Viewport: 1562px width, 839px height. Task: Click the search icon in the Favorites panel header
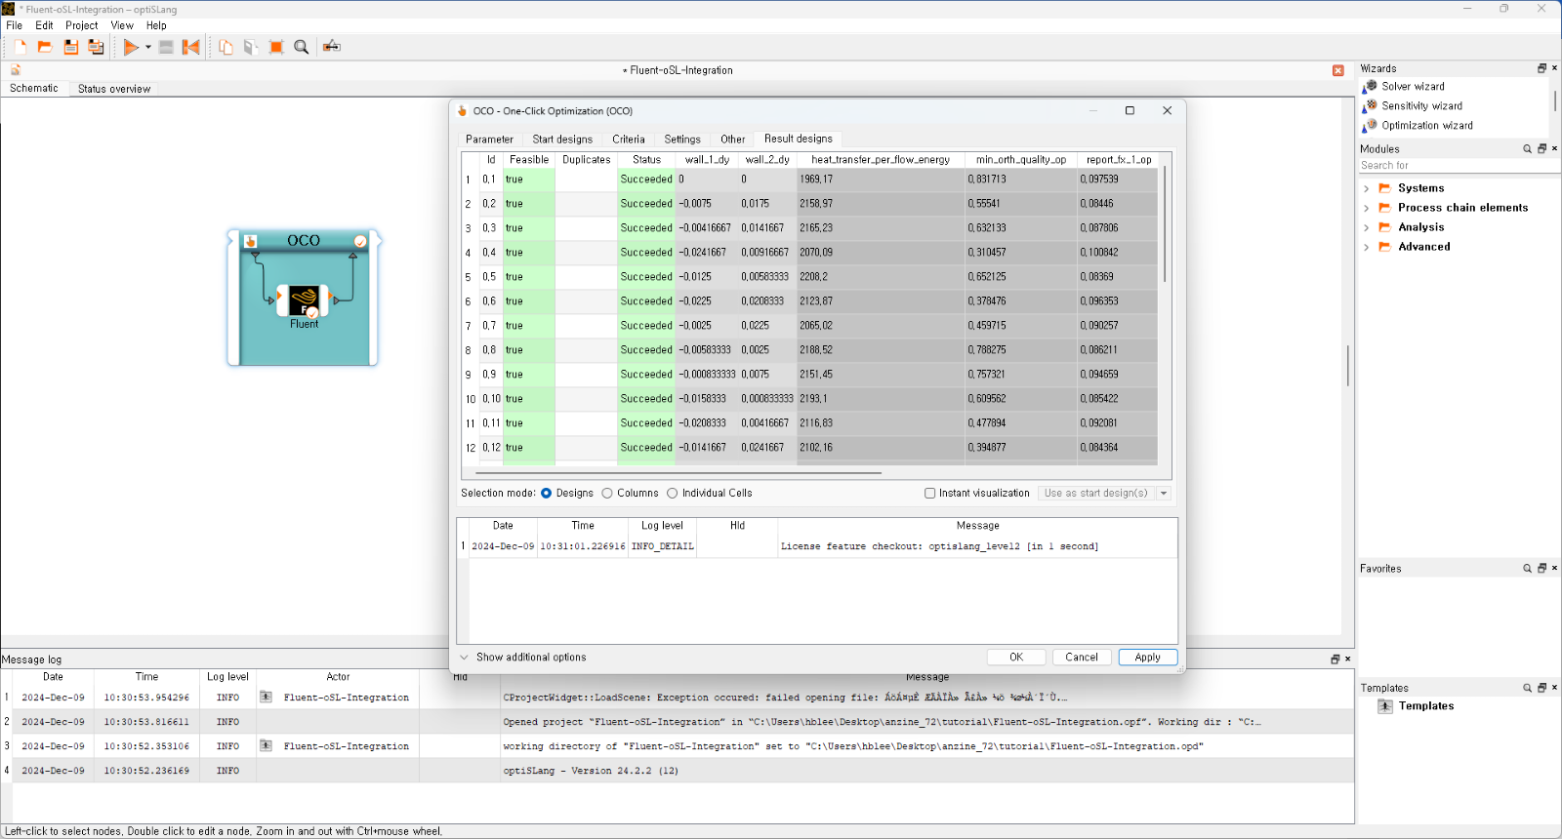point(1528,568)
